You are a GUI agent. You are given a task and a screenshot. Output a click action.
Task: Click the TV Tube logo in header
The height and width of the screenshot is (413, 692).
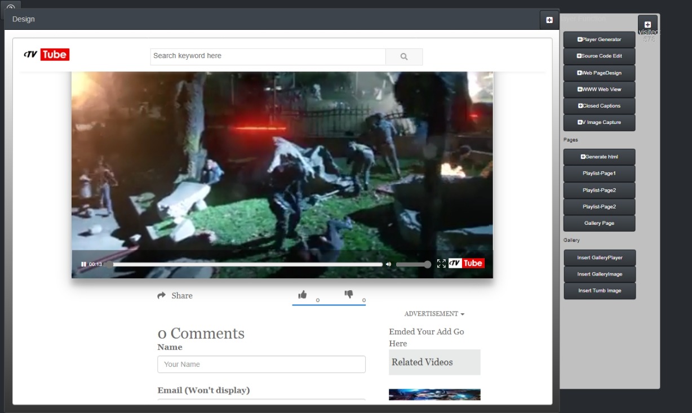point(46,55)
